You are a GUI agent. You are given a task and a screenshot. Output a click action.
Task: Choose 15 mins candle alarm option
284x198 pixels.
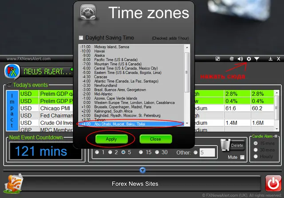256,143
